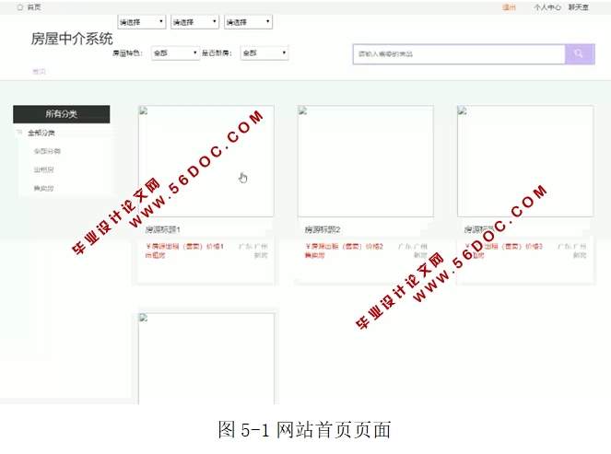Click the 全部分类 tree icon
Screen dimensions: 611x454
tap(20, 133)
